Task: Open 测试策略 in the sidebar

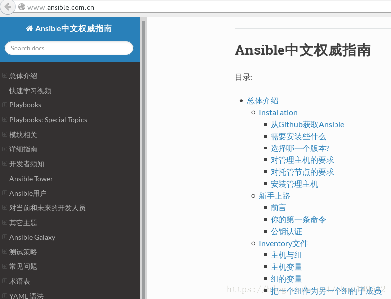Action: pyautogui.click(x=23, y=252)
